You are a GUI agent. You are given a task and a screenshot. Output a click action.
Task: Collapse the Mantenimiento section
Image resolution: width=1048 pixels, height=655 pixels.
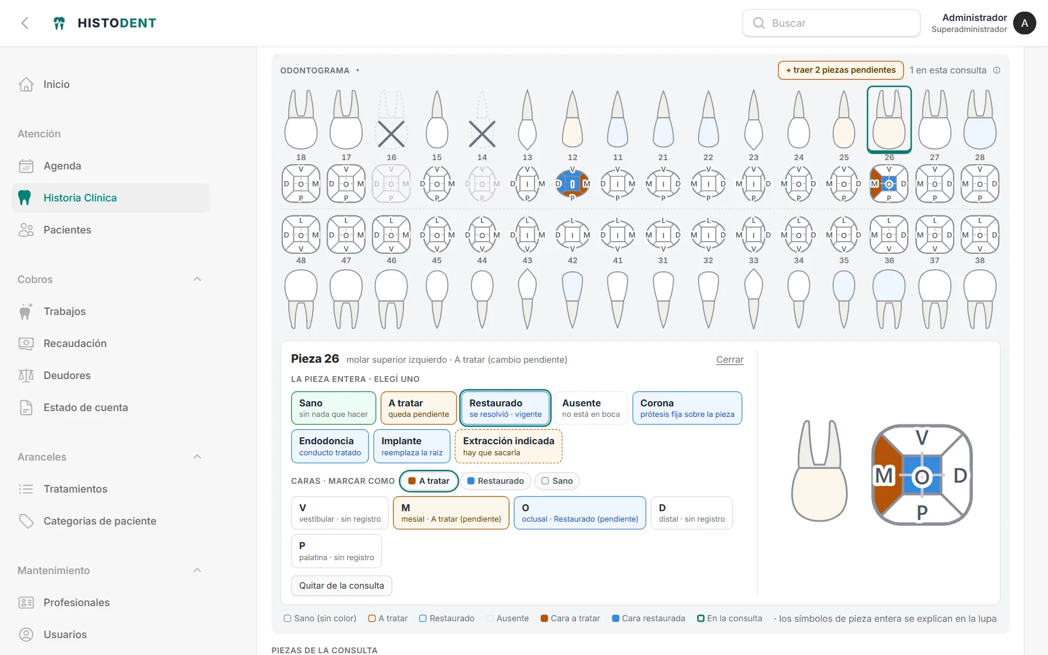197,571
